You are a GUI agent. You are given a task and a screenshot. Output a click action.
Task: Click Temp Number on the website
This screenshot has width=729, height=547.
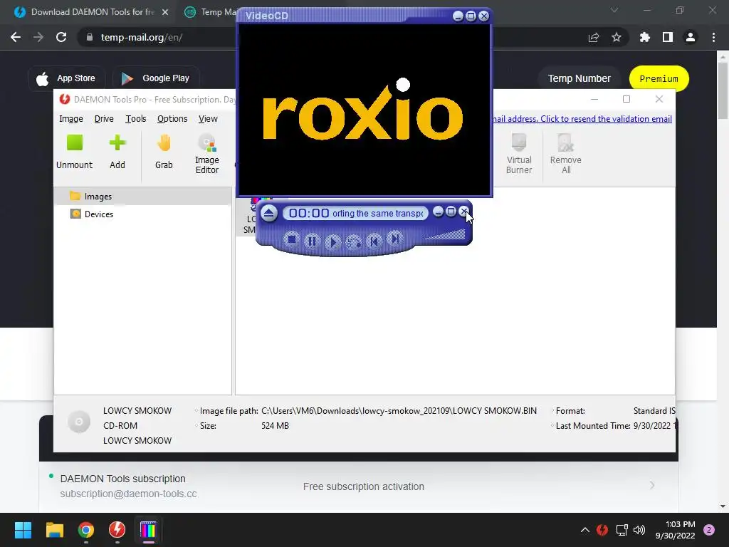point(579,78)
